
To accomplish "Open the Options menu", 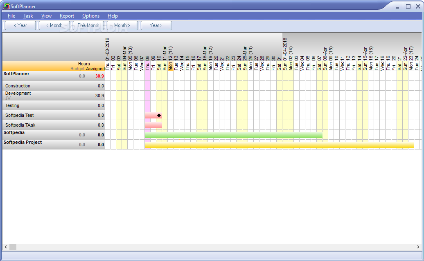I will point(91,16).
